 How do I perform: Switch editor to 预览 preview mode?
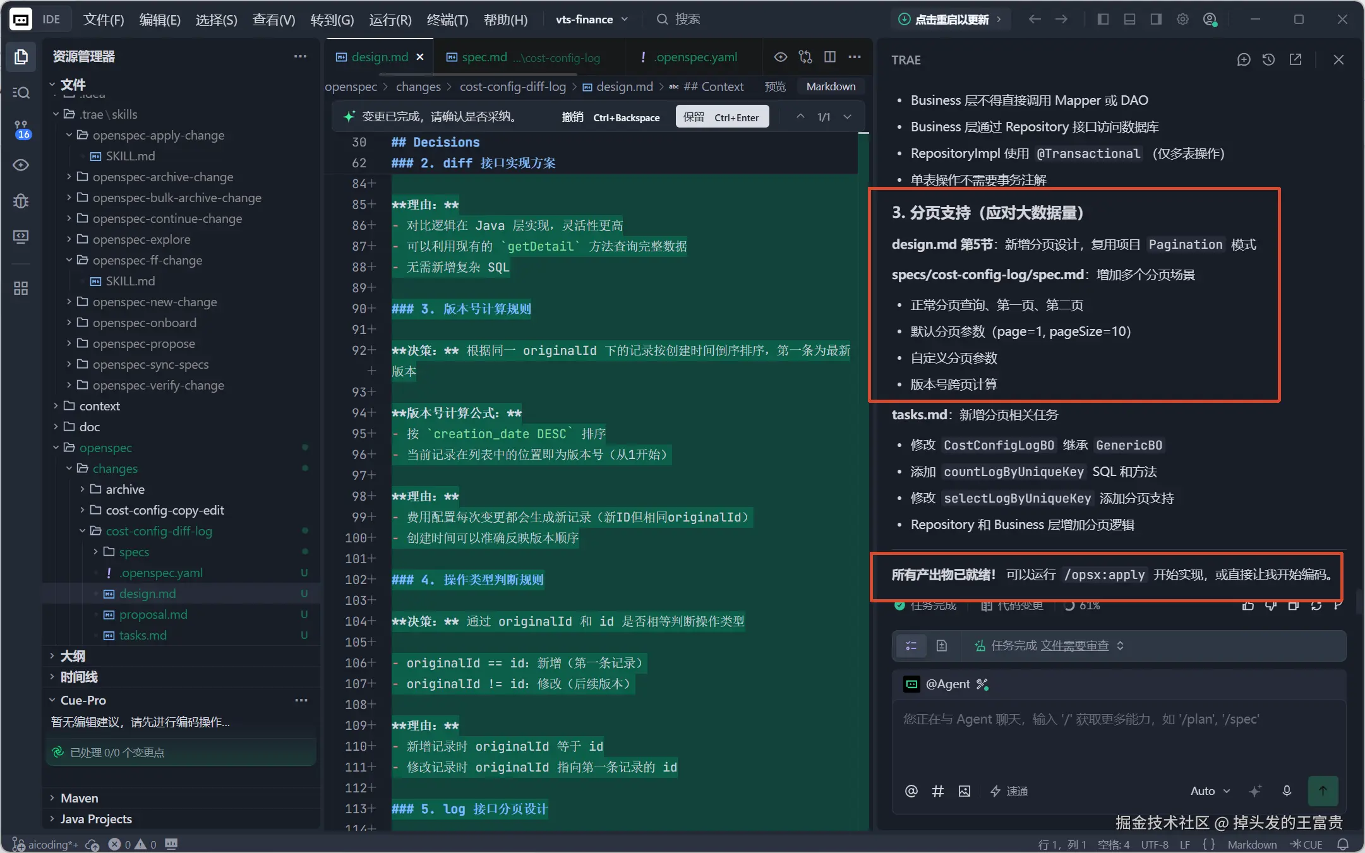click(x=775, y=86)
